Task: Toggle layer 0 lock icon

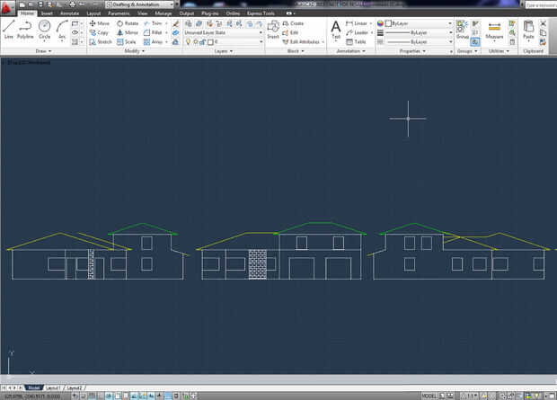Action: point(202,42)
